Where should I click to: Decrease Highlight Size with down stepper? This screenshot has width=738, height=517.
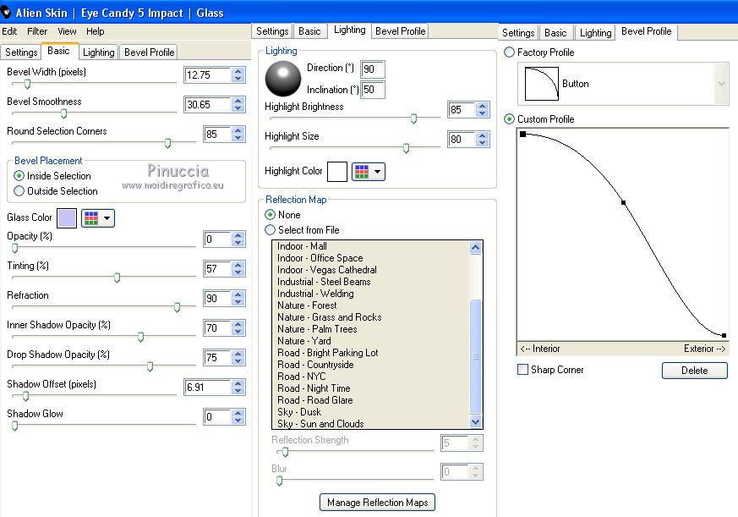click(x=482, y=143)
